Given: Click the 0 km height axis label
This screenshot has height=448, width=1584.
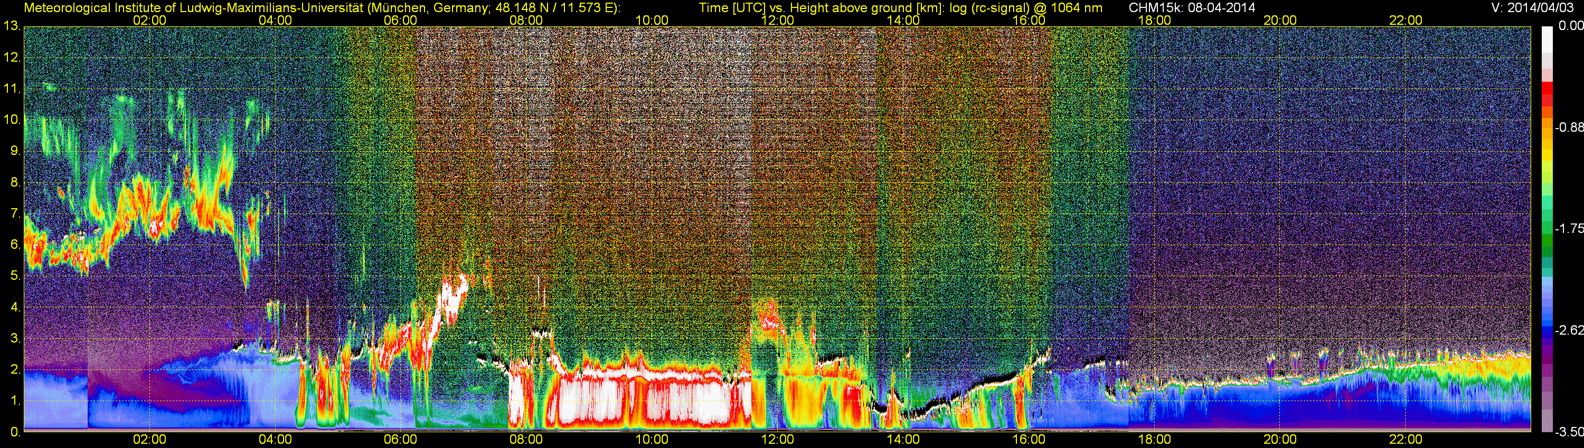Looking at the screenshot, I should pyautogui.click(x=15, y=432).
